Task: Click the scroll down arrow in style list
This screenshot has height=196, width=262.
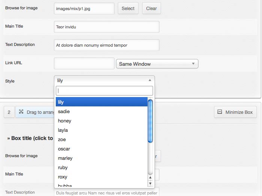Action: 150,184
